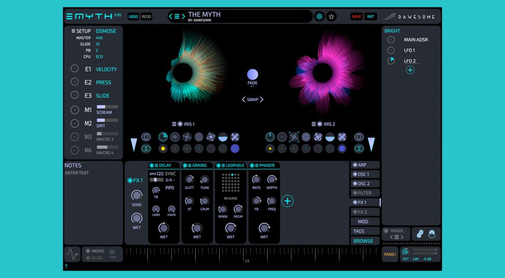Toggle the Delay effect power button
This screenshot has width=505, height=278.
[x=151, y=165]
